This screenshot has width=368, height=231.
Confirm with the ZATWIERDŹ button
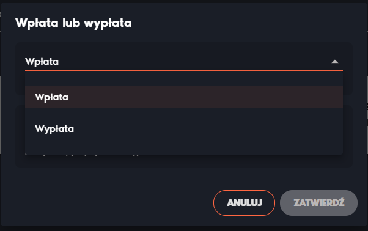pos(318,203)
